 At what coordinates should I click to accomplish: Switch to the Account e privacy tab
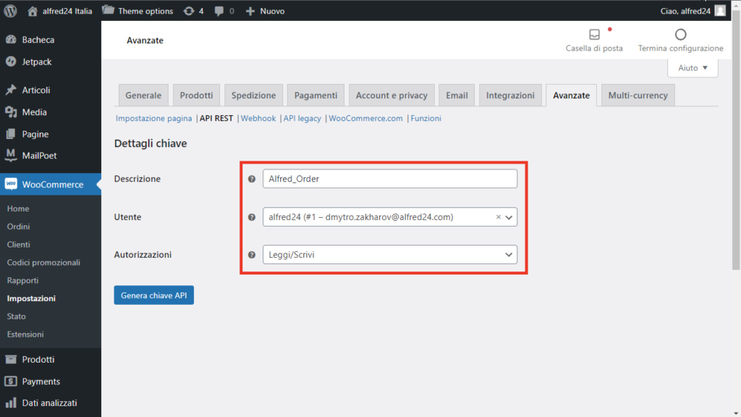click(391, 96)
